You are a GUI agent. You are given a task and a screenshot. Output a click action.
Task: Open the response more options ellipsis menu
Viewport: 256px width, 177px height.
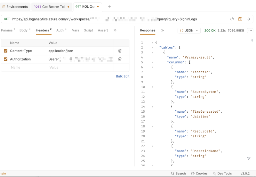pyautogui.click(x=250, y=31)
